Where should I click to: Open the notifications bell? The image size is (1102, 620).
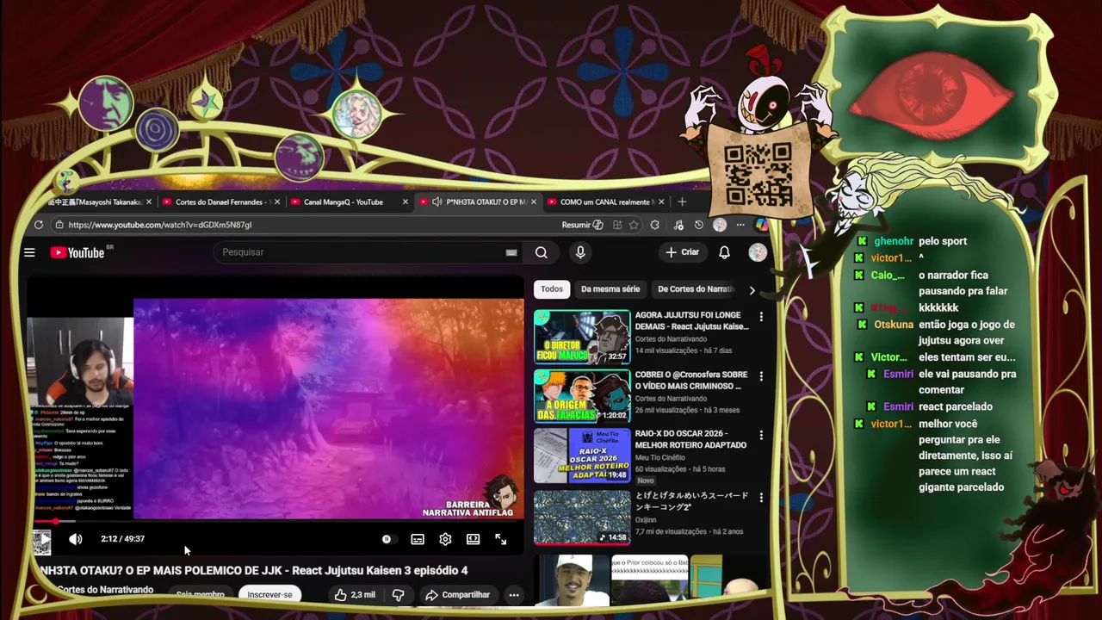(x=724, y=252)
